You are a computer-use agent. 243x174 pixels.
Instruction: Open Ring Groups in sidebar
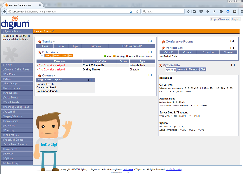click(x=17, y=84)
